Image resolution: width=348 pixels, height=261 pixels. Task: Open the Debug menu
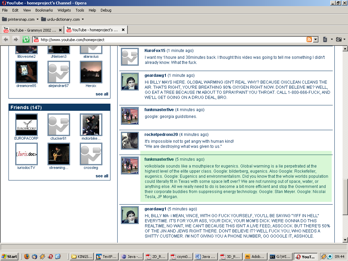pos(106,10)
